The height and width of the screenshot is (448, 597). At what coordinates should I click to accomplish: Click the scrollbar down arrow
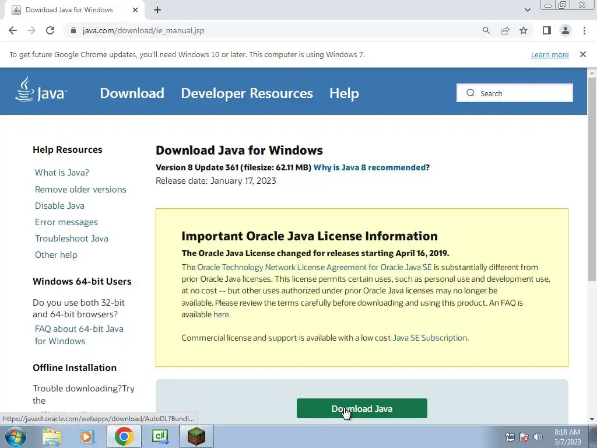pos(592,419)
